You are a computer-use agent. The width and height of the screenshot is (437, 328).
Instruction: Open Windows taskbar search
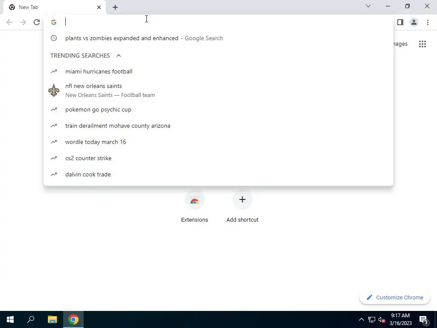31,319
